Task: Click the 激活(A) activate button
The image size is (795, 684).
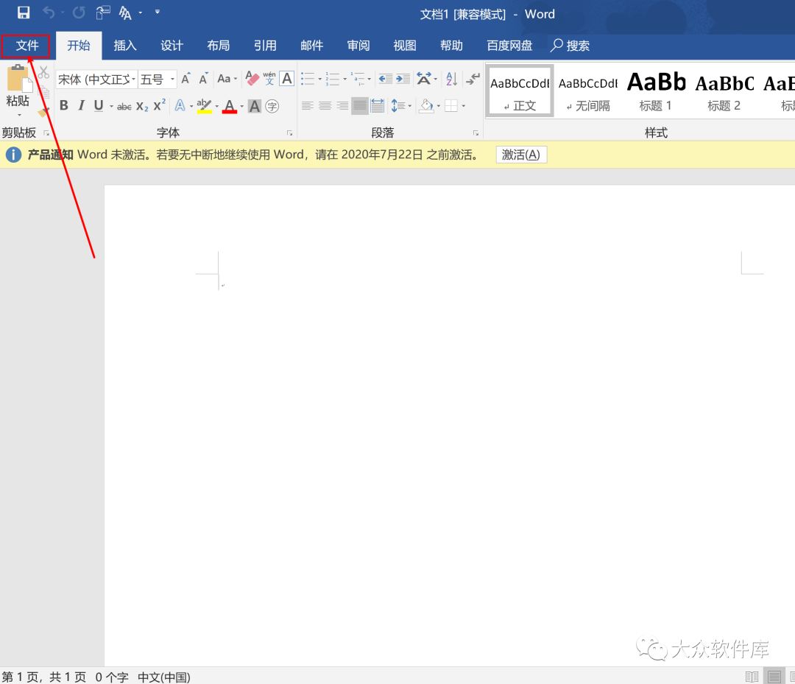Action: pos(520,155)
